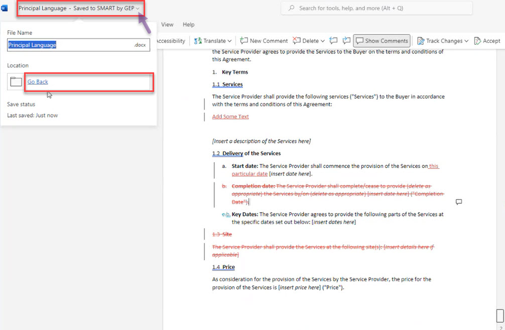Toggle the Show Comments button
The image size is (505, 330).
382,41
